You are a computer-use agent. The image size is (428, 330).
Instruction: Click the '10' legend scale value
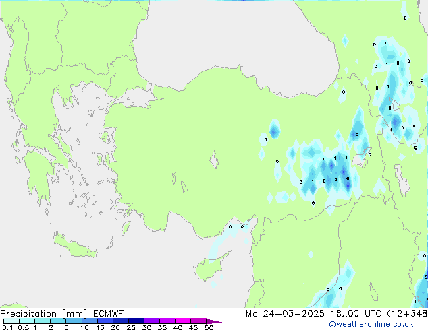pyautogui.click(x=84, y=327)
